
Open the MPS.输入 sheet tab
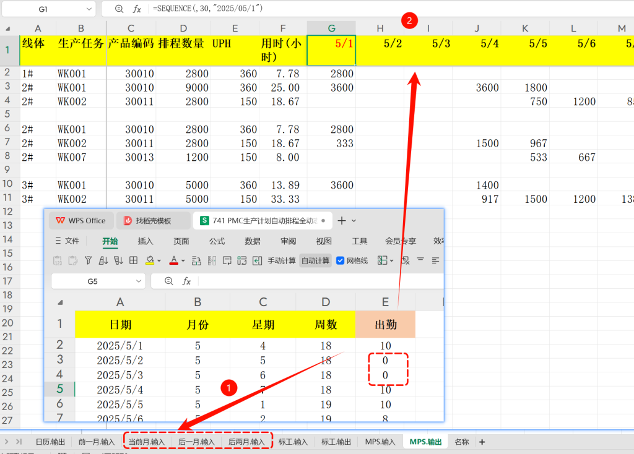click(x=380, y=442)
